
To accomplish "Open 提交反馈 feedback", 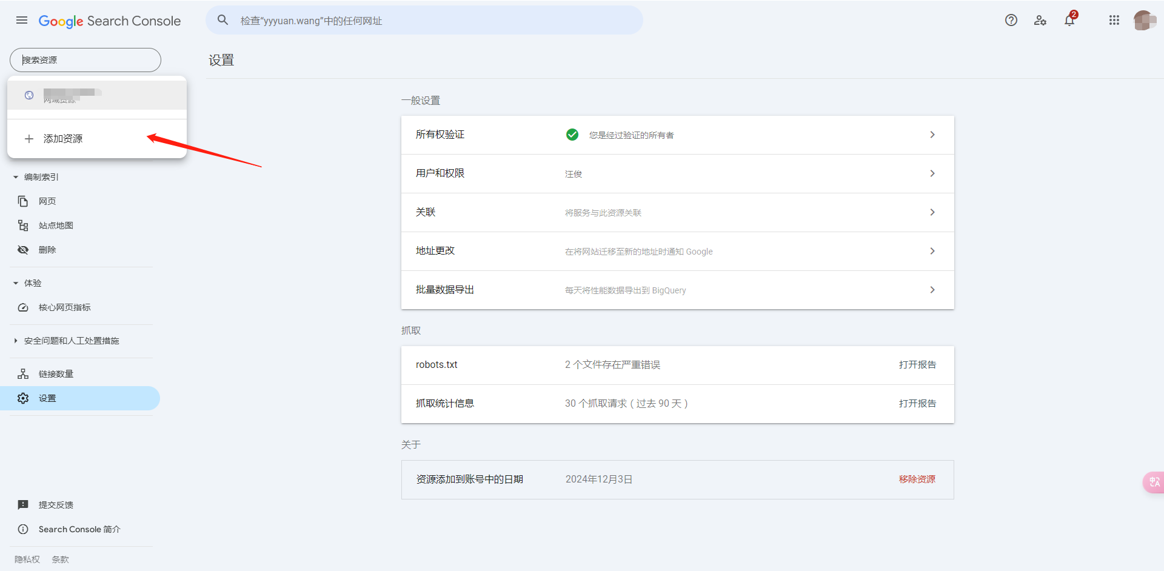I will pos(56,505).
